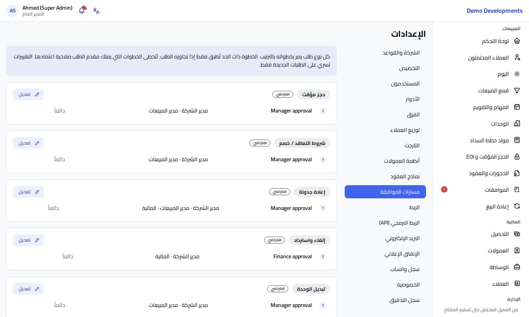Screen dimensions: 529x317
Task: Open أنظمة العمولات settings section
Action: click(385, 161)
